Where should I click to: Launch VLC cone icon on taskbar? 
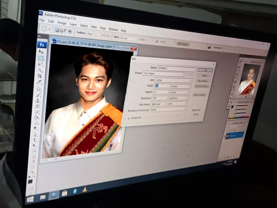pyautogui.click(x=85, y=190)
